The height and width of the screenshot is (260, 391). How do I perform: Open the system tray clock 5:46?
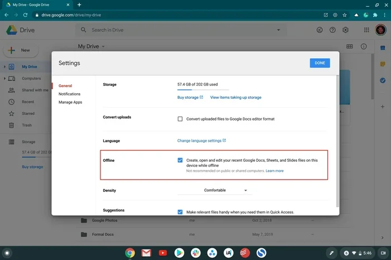coord(357,253)
